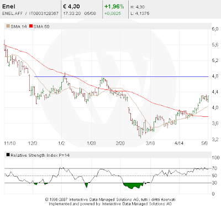Click the black Relative Strength Index legend square
This screenshot has width=221, height=206.
8,155
